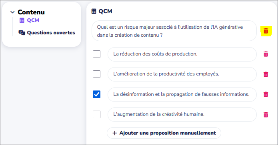Delete the 'réduction des coûts' answer option
This screenshot has height=145, width=278.
[x=266, y=54]
